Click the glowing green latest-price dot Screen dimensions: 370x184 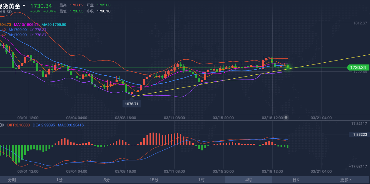(288, 66)
